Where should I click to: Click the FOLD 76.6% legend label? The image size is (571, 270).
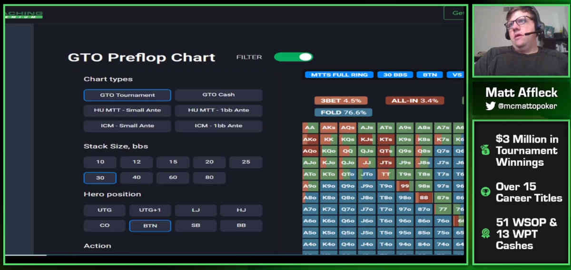click(x=343, y=113)
